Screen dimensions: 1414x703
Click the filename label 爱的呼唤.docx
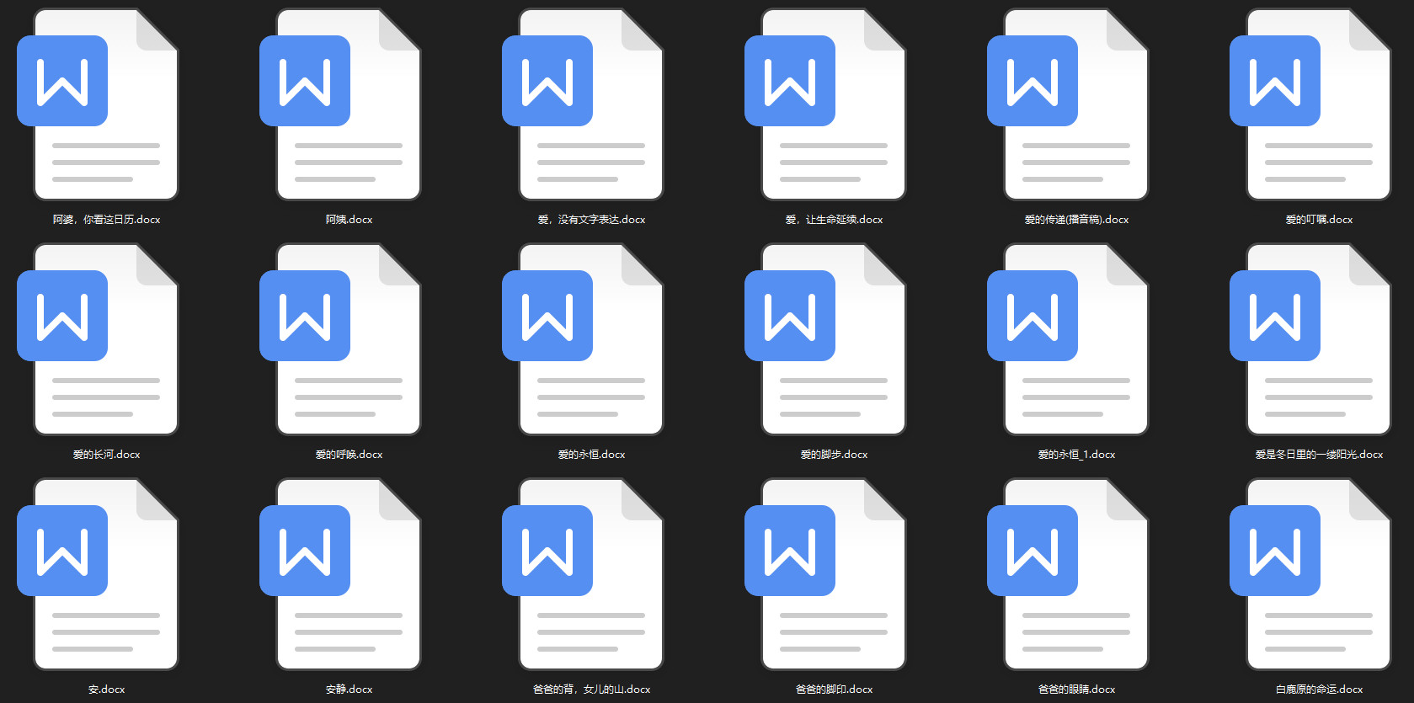[x=349, y=455]
